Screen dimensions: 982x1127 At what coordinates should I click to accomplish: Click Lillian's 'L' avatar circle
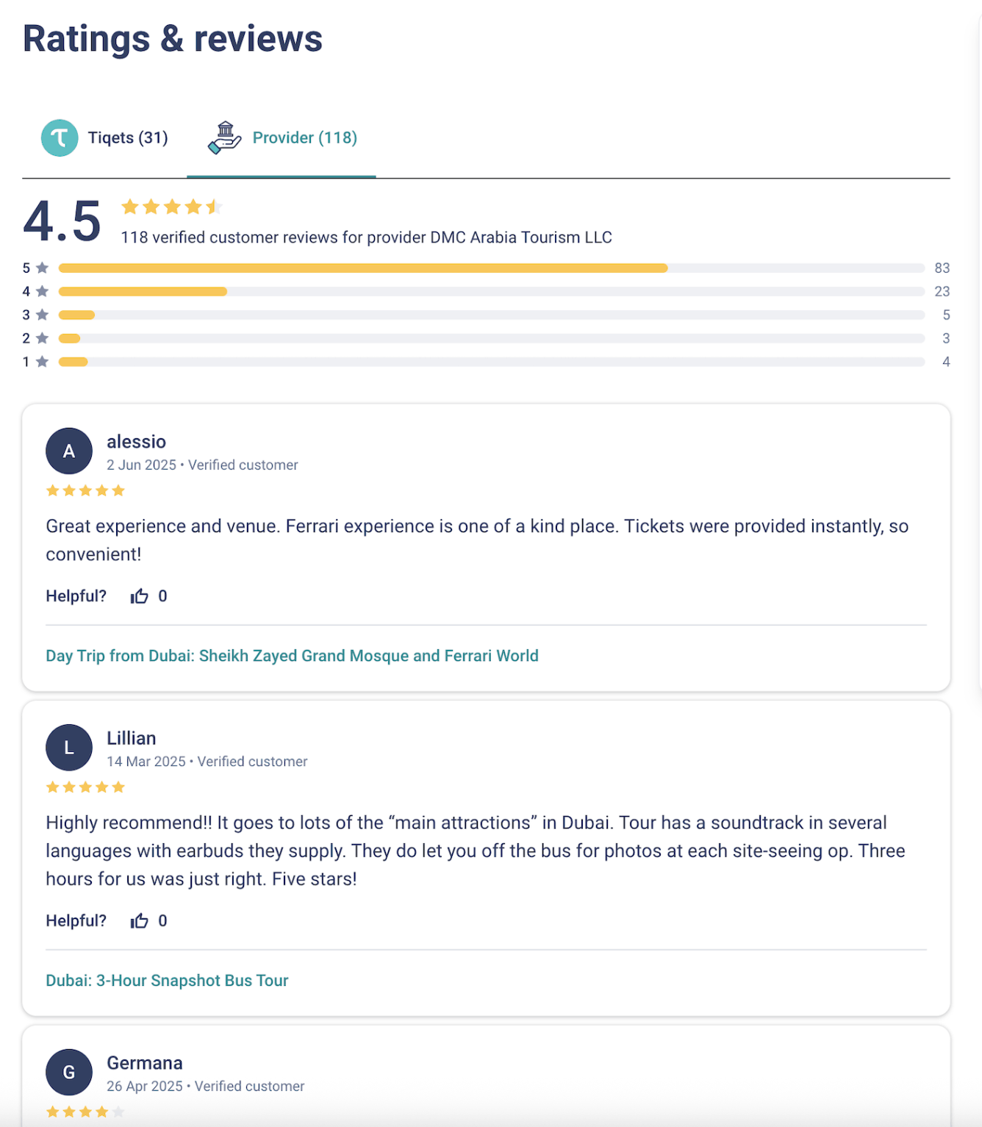coord(69,748)
